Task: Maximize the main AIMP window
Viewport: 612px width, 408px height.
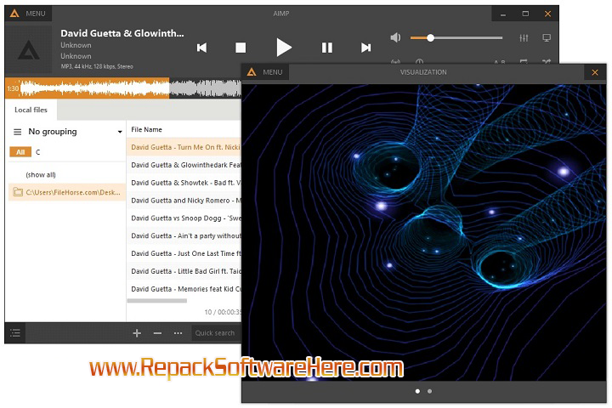Action: pos(525,14)
